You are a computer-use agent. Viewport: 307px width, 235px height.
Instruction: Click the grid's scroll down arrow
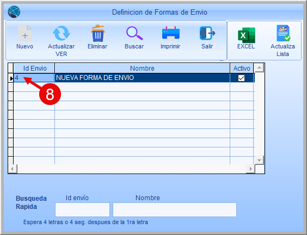259,160
